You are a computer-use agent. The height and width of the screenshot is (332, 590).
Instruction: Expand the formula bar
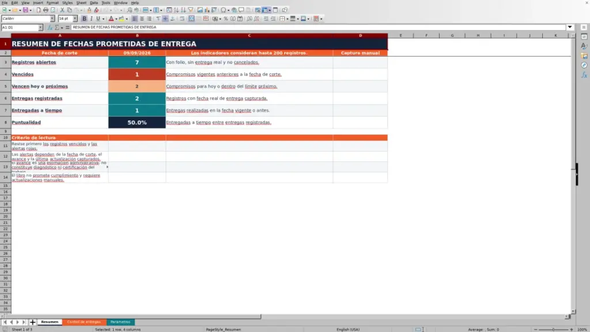[570, 28]
